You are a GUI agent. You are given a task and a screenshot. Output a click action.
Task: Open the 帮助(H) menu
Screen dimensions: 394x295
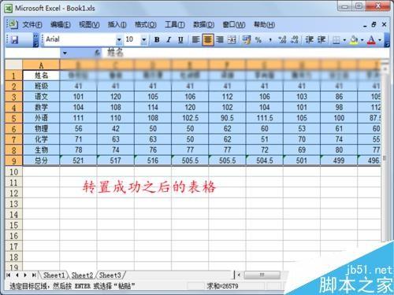pos(264,25)
